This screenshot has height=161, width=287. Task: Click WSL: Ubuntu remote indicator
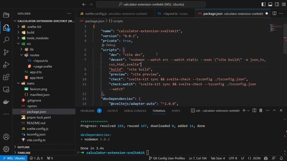(14, 158)
